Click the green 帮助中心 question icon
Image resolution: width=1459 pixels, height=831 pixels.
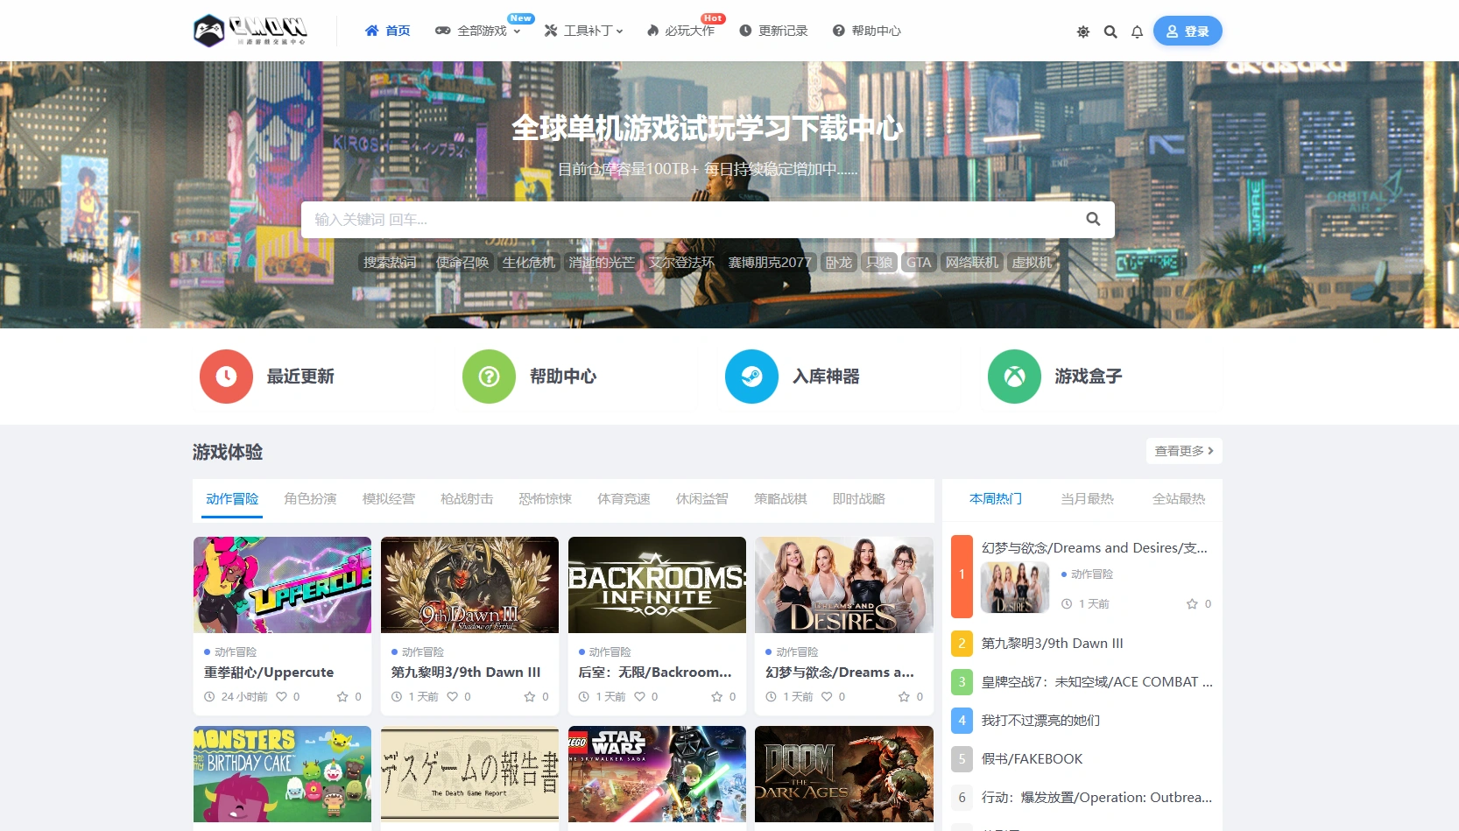pos(489,377)
